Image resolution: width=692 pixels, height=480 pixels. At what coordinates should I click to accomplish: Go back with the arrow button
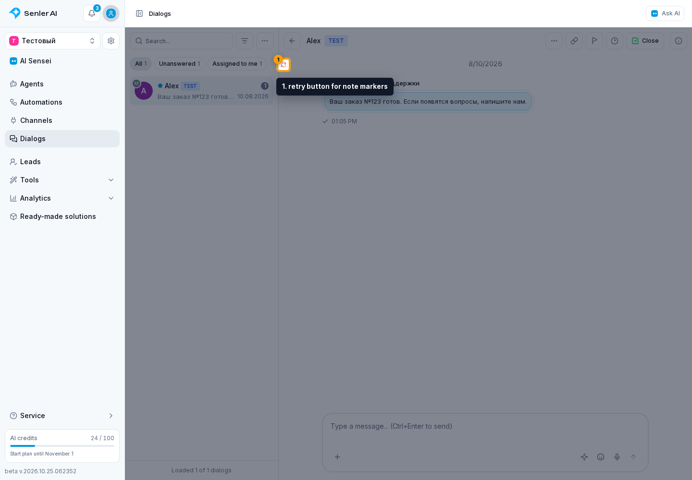(292, 41)
